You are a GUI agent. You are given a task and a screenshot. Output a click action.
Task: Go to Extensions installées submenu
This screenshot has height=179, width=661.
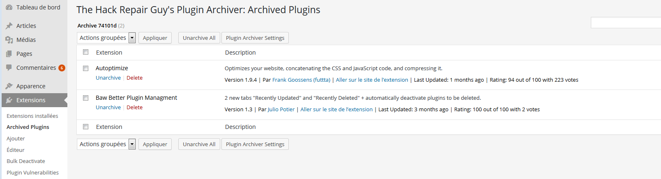[x=32, y=116]
